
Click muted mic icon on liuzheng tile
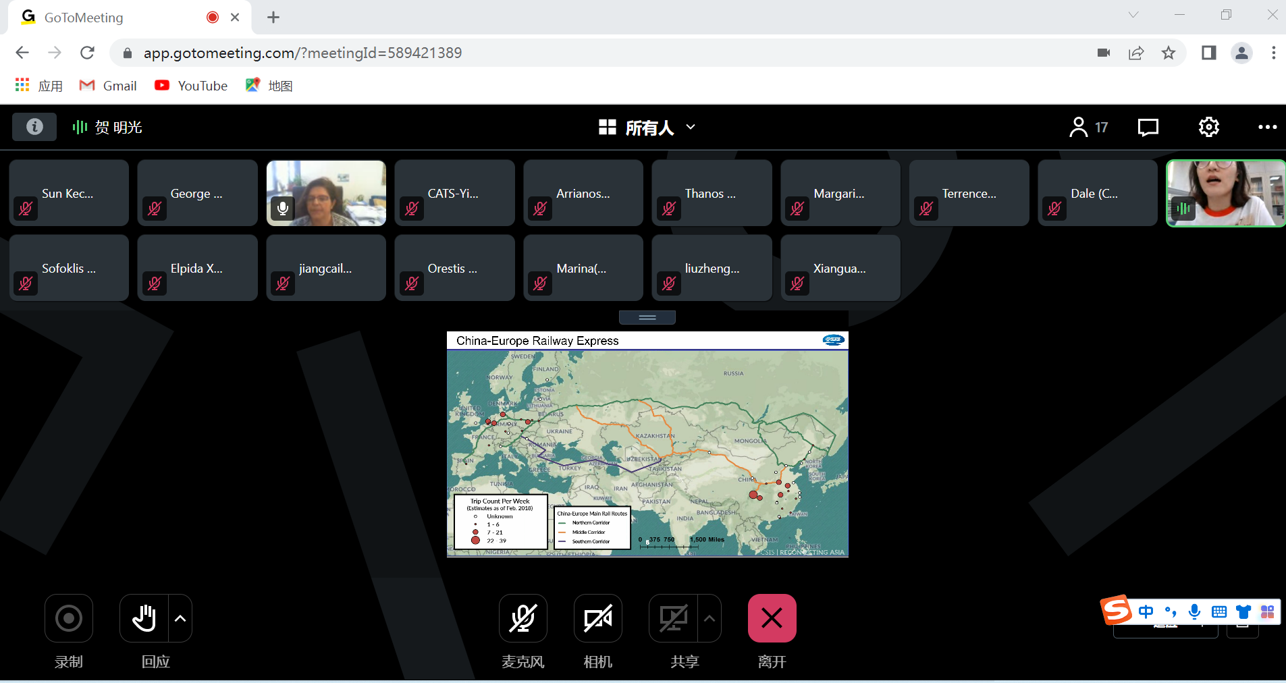coord(669,283)
